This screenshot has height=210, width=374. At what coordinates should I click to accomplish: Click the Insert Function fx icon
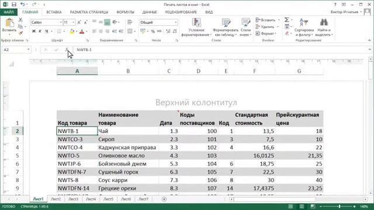[67, 50]
